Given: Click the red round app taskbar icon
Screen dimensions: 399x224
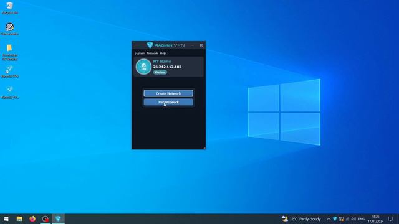Looking at the screenshot, I should 46,218.
